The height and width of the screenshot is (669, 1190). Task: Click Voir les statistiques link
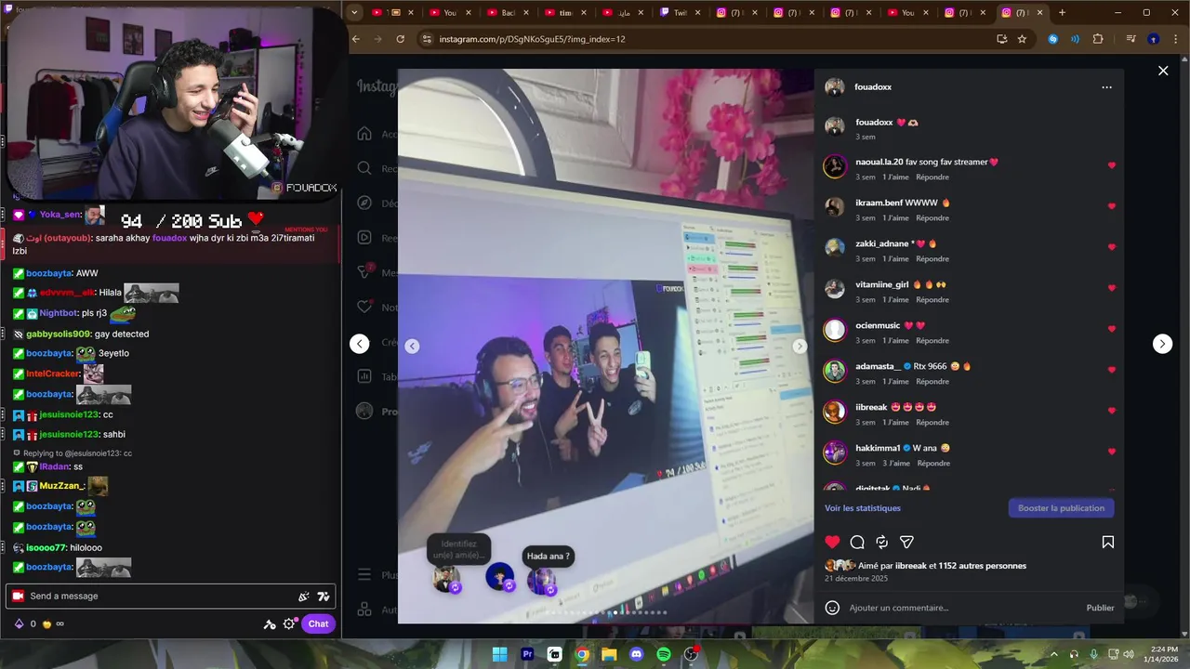[x=863, y=508]
